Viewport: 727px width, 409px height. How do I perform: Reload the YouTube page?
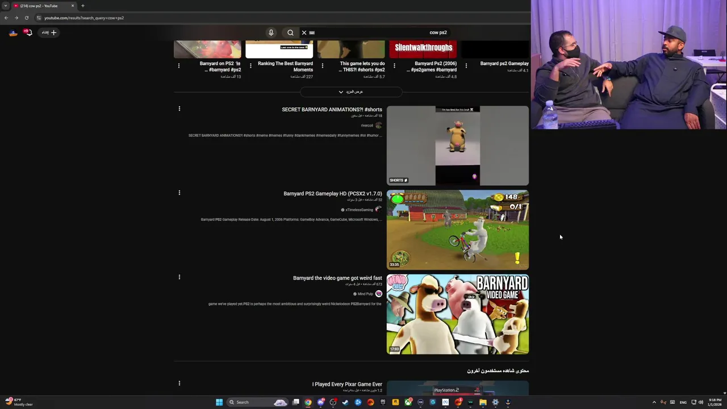(x=26, y=18)
